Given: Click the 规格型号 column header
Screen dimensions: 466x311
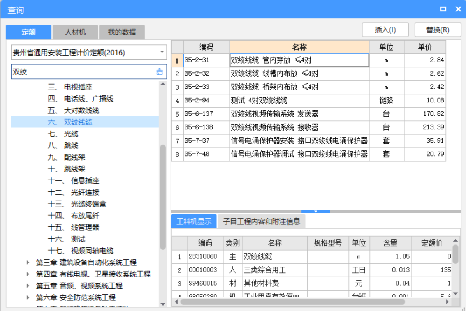Looking at the screenshot, I should click(328, 243).
